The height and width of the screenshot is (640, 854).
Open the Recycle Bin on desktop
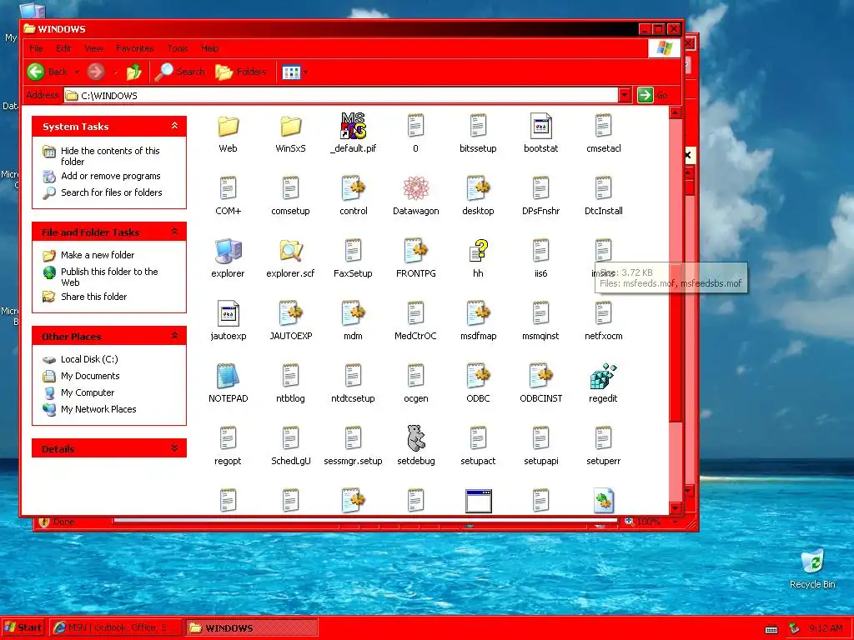812,568
